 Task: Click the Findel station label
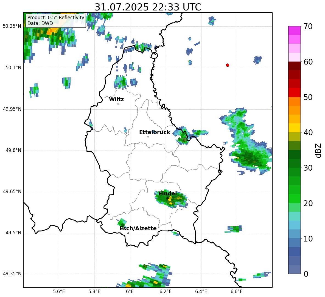coord(168,193)
